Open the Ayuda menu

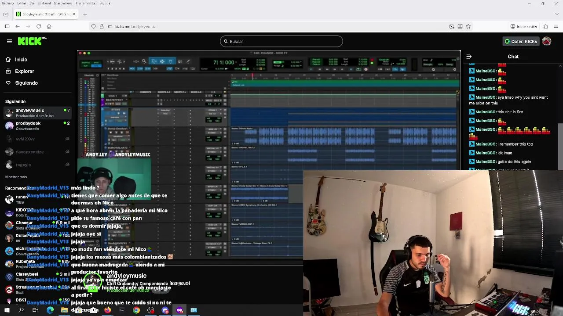[x=105, y=3]
